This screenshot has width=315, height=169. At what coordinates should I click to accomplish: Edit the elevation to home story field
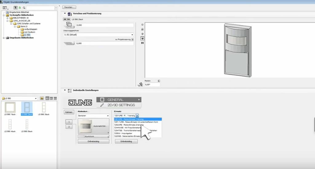(x=105, y=25)
